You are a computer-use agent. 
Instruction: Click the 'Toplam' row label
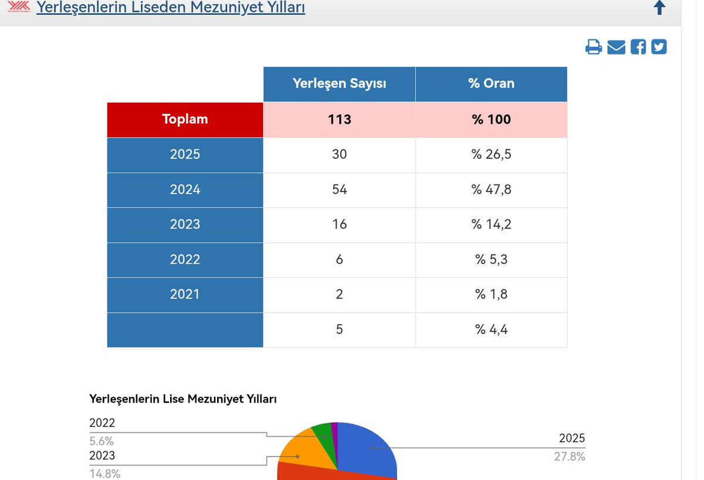click(x=185, y=120)
